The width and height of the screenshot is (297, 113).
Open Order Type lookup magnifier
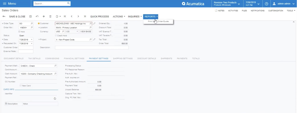coord(32,24)
